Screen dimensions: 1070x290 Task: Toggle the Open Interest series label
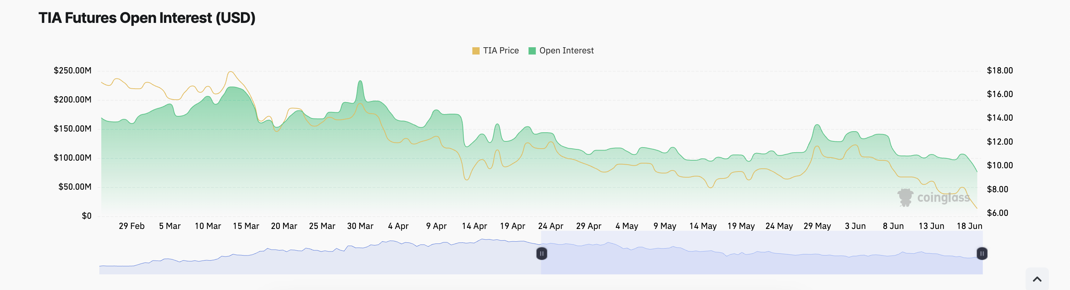point(566,51)
